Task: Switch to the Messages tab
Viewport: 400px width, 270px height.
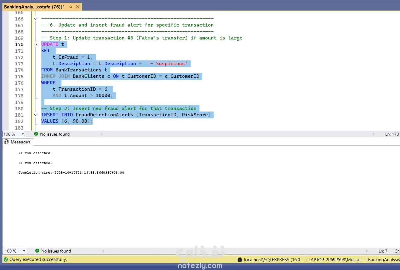Action: point(20,142)
